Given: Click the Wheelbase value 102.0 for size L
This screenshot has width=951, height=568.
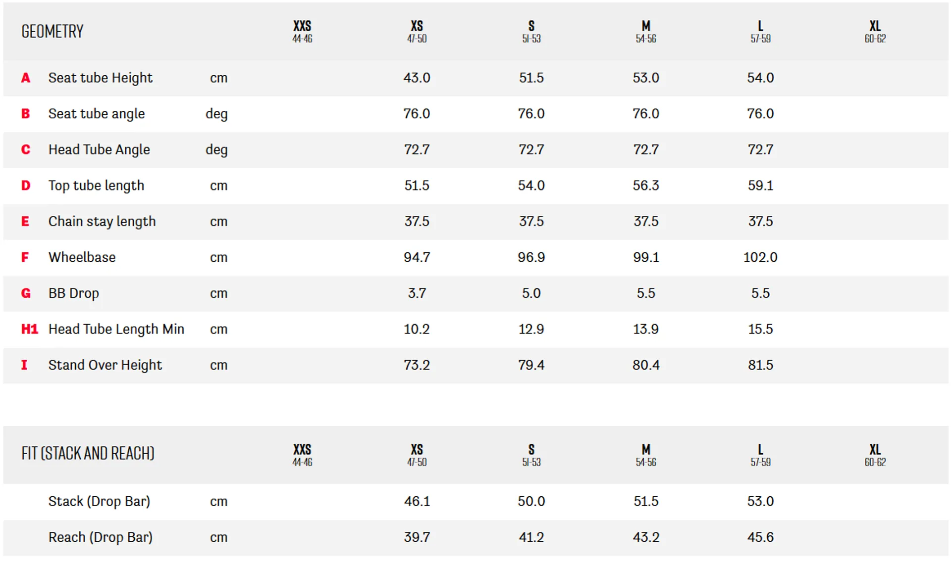Looking at the screenshot, I should click(760, 257).
